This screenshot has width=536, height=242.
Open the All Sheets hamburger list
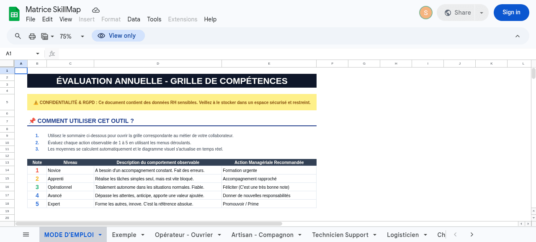pyautogui.click(x=26, y=234)
